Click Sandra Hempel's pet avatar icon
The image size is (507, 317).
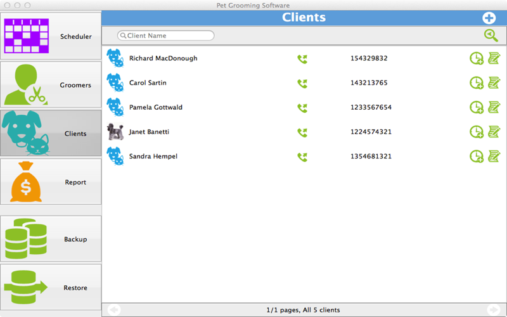(115, 156)
